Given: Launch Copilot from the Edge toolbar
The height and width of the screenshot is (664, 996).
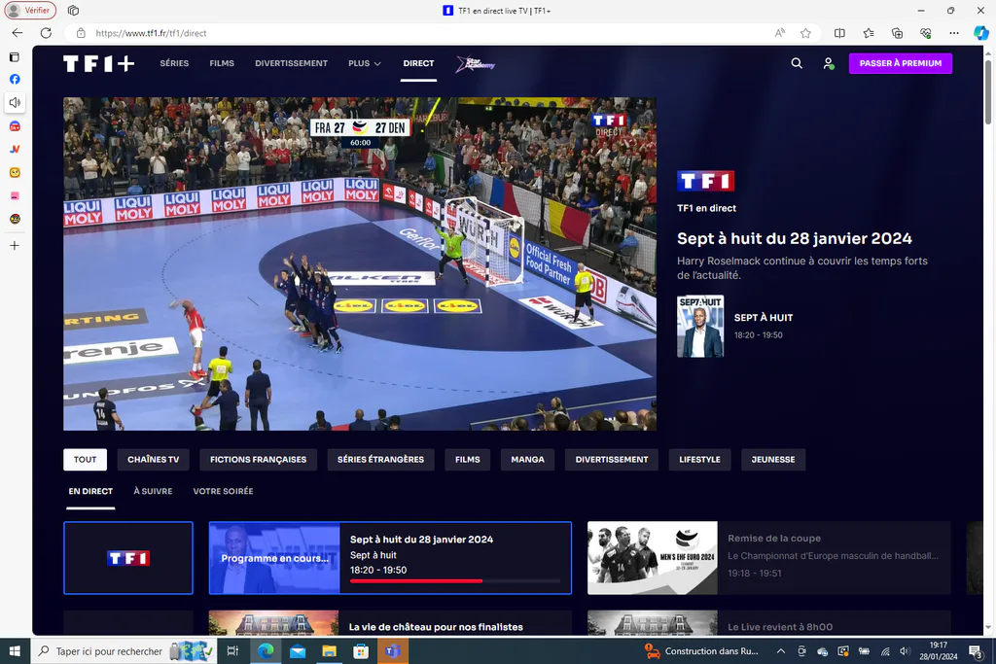Looking at the screenshot, I should click(x=981, y=33).
